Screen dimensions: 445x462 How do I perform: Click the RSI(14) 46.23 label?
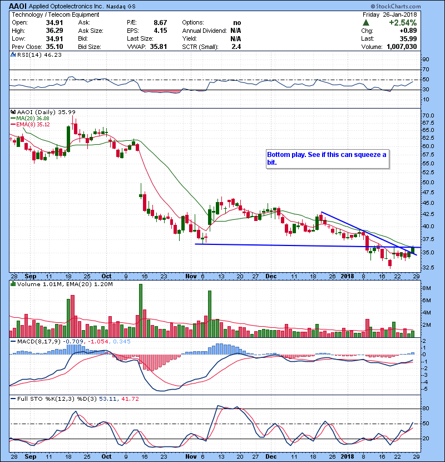click(x=39, y=55)
